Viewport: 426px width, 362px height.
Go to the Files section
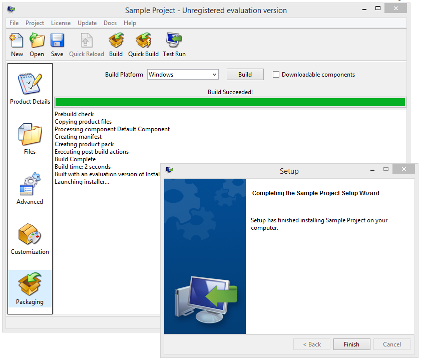30,139
